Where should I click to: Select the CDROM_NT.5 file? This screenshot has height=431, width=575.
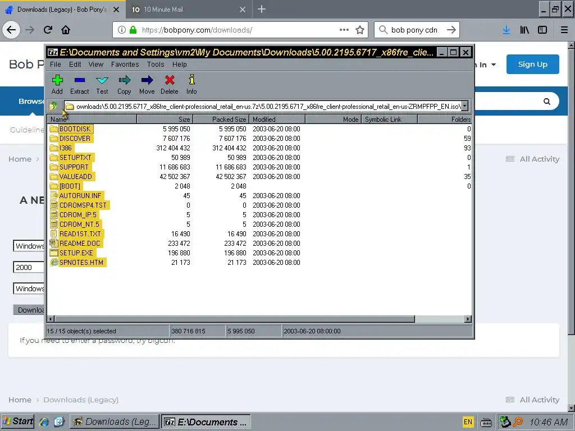(x=80, y=224)
